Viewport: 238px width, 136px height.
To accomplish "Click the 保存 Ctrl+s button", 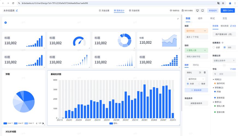I will coord(228,10).
